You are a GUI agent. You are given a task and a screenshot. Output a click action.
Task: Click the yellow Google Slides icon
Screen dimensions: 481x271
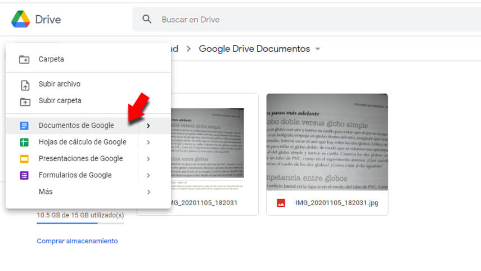coord(24,159)
